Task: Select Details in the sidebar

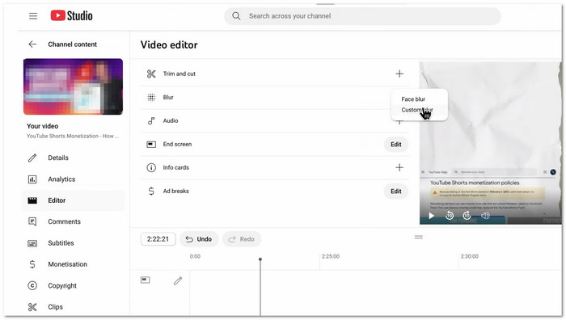Action: (58, 158)
